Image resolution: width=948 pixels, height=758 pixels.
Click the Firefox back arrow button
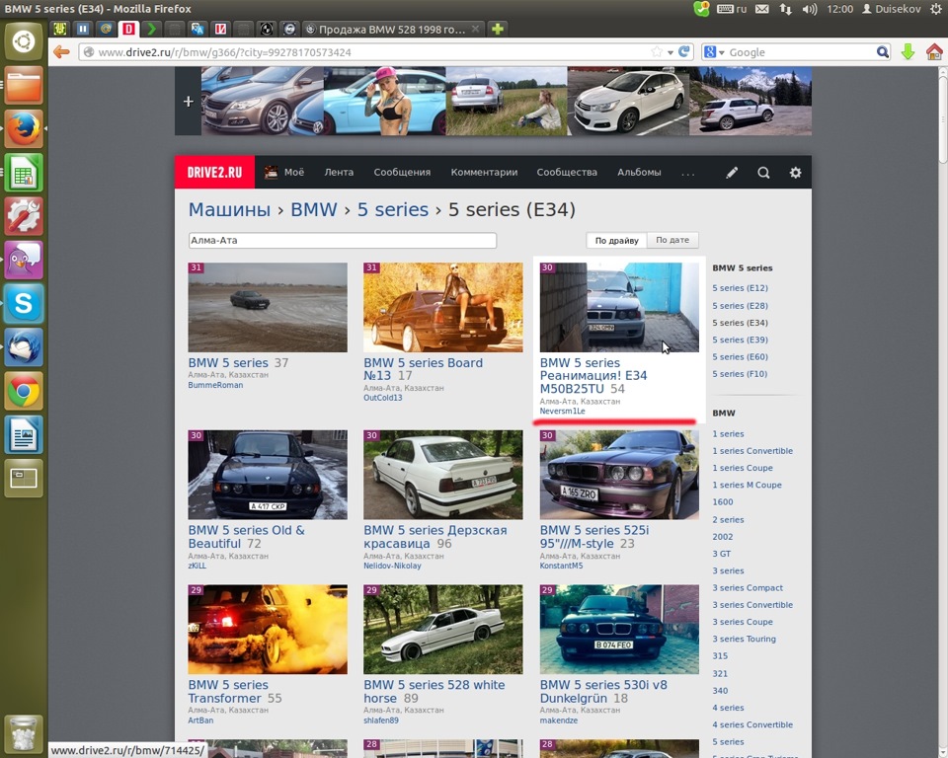click(x=61, y=52)
